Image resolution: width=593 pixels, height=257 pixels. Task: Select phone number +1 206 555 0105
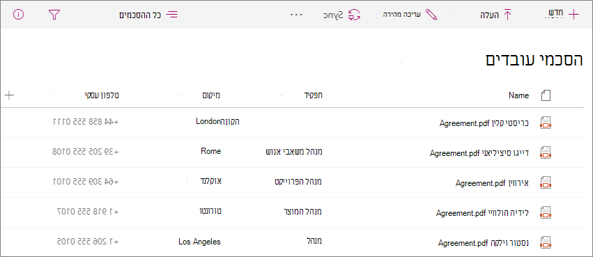[88, 241]
